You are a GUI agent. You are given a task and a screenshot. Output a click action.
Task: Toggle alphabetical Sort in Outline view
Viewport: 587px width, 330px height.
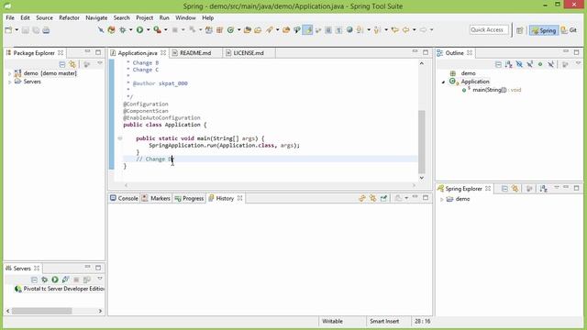(508, 64)
